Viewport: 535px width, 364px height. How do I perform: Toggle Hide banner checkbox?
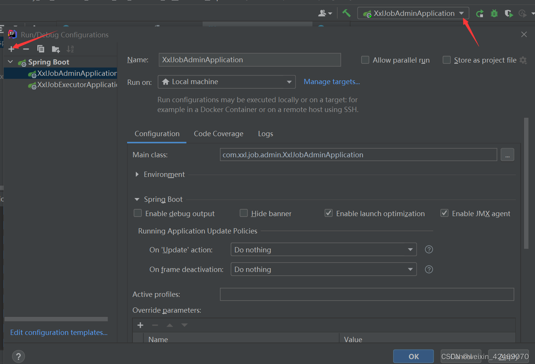pos(244,213)
